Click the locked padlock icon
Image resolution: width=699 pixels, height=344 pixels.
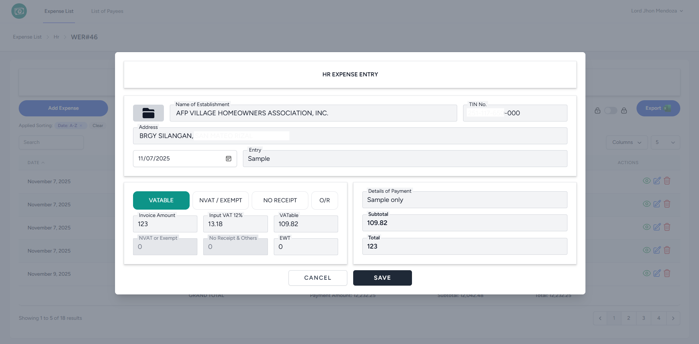tap(624, 111)
